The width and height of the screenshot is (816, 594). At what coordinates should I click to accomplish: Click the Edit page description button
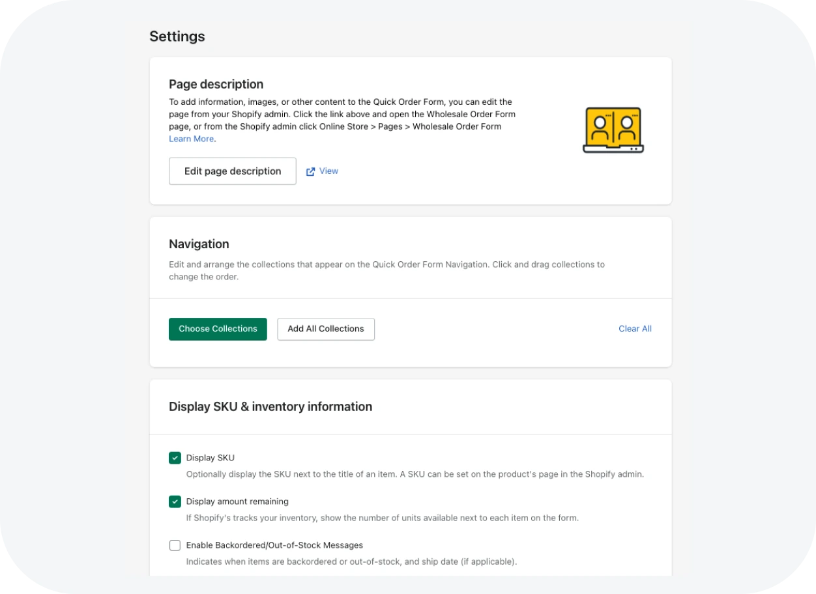pos(233,171)
